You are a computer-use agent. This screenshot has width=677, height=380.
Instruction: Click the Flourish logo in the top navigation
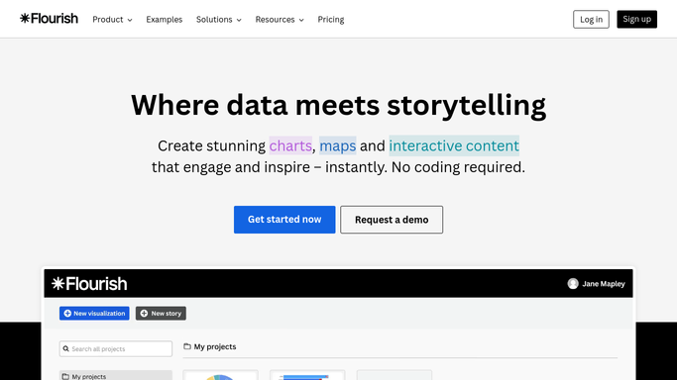pyautogui.click(x=49, y=19)
